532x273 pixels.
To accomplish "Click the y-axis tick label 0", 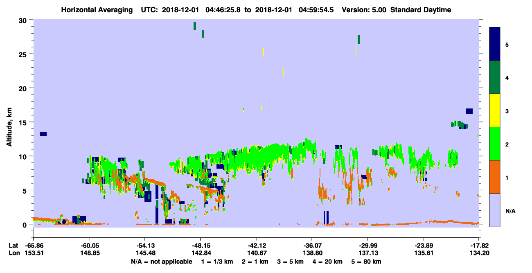I will coord(25,225).
